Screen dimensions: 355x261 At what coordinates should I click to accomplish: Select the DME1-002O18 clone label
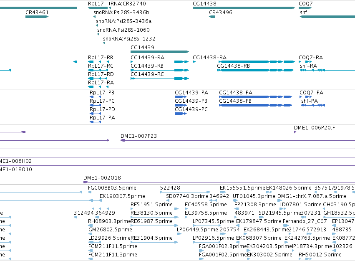tap(102, 178)
